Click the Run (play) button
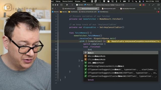 point(67,5)
